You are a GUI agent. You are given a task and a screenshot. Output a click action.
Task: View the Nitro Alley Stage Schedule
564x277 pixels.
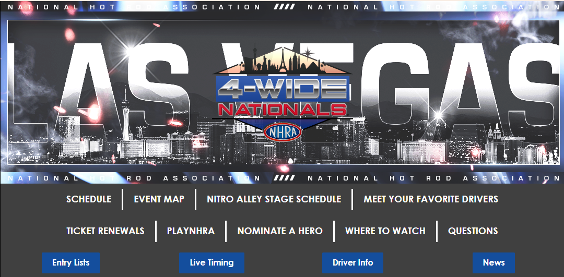click(274, 199)
